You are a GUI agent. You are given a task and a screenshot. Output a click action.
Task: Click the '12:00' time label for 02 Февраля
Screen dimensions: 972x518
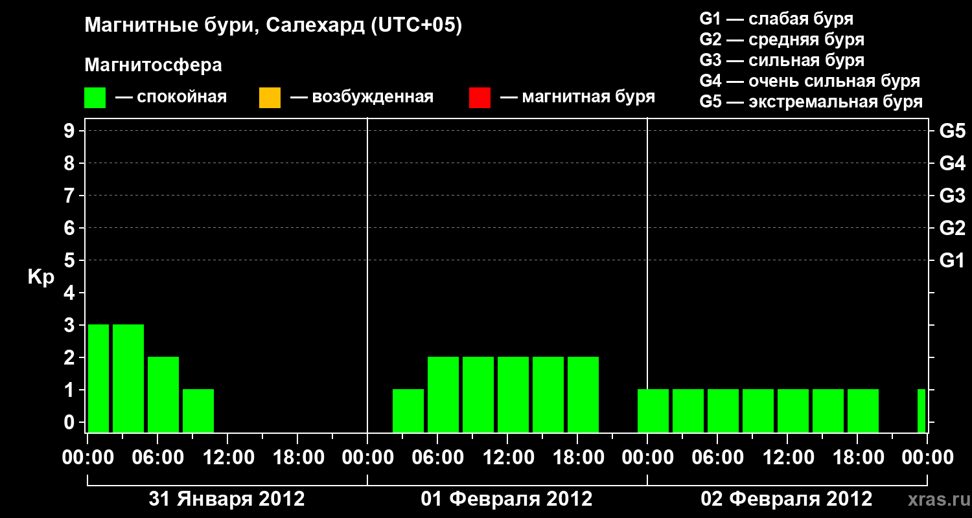787,458
